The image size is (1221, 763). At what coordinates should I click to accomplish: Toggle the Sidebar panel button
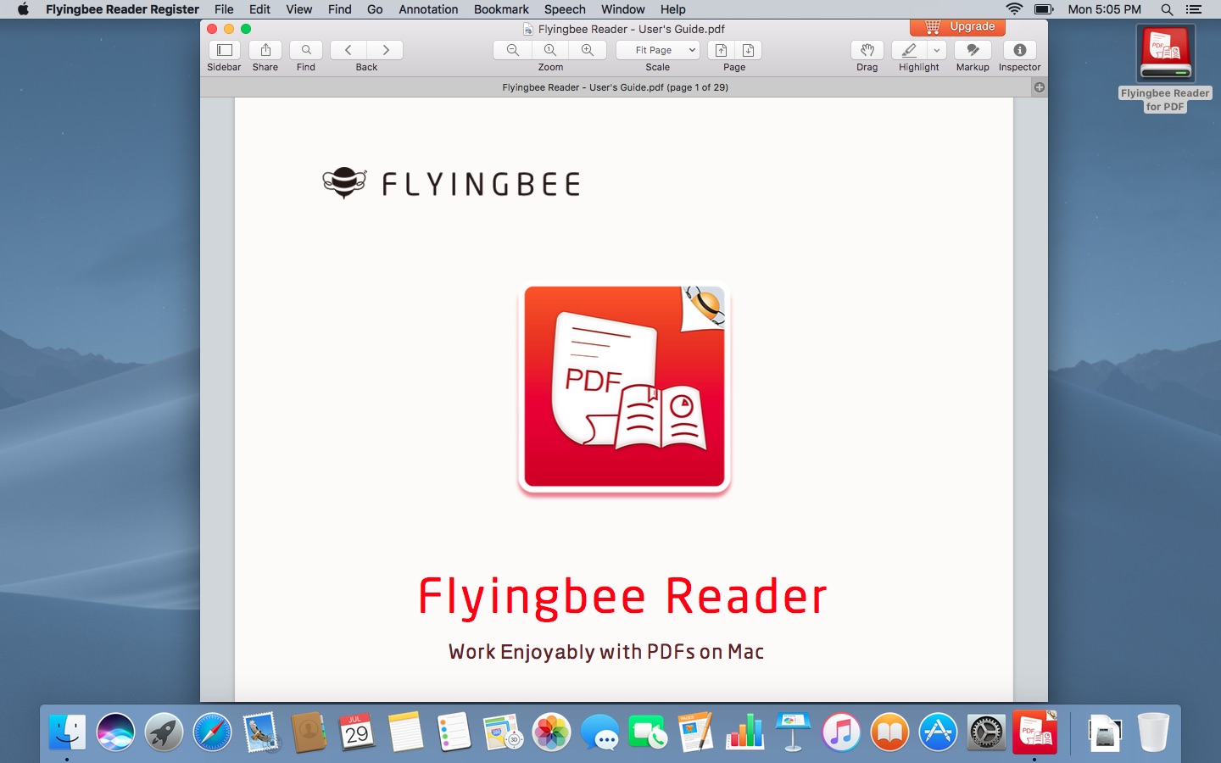(224, 50)
